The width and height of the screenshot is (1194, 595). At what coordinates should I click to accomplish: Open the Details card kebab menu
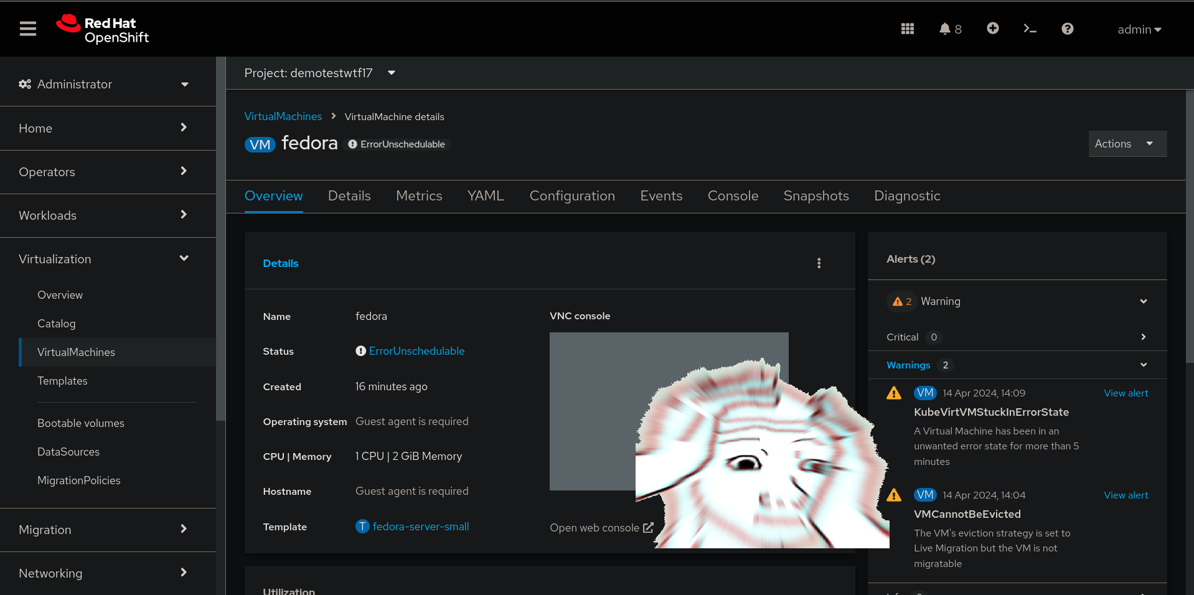pos(819,263)
